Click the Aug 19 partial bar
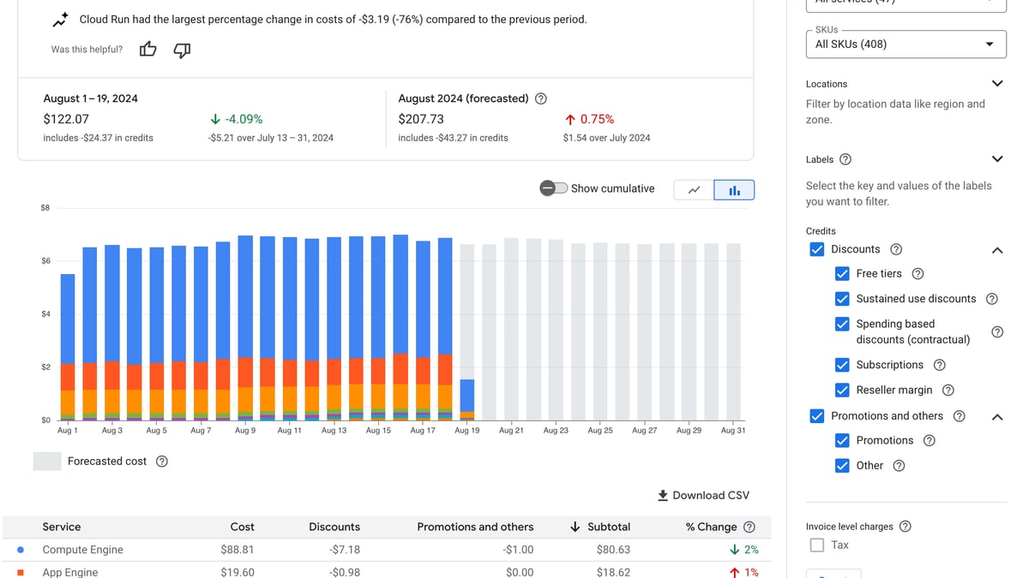 tap(467, 400)
